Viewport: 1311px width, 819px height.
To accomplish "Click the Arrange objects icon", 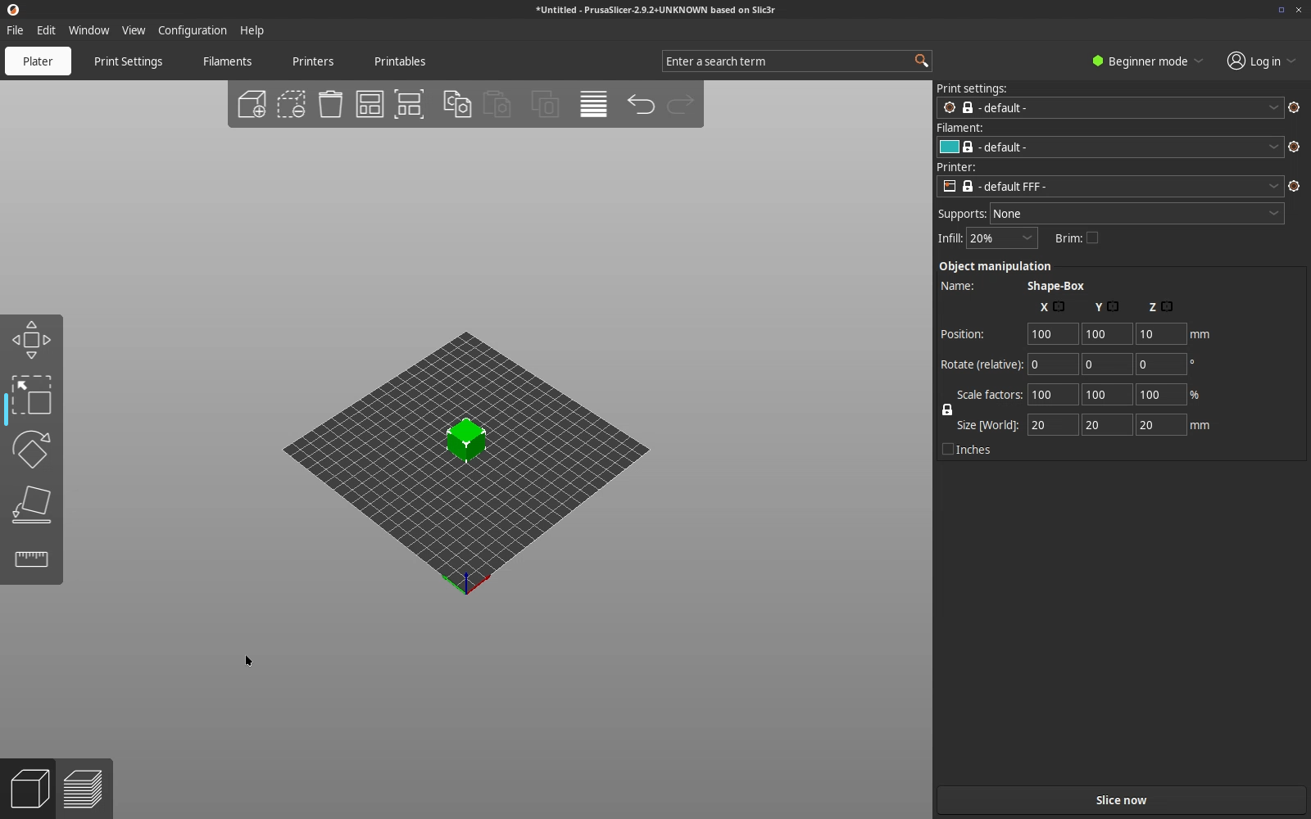I will [370, 104].
